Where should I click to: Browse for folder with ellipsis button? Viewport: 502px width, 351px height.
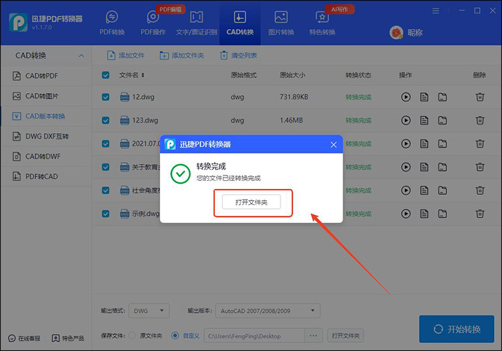coord(313,336)
